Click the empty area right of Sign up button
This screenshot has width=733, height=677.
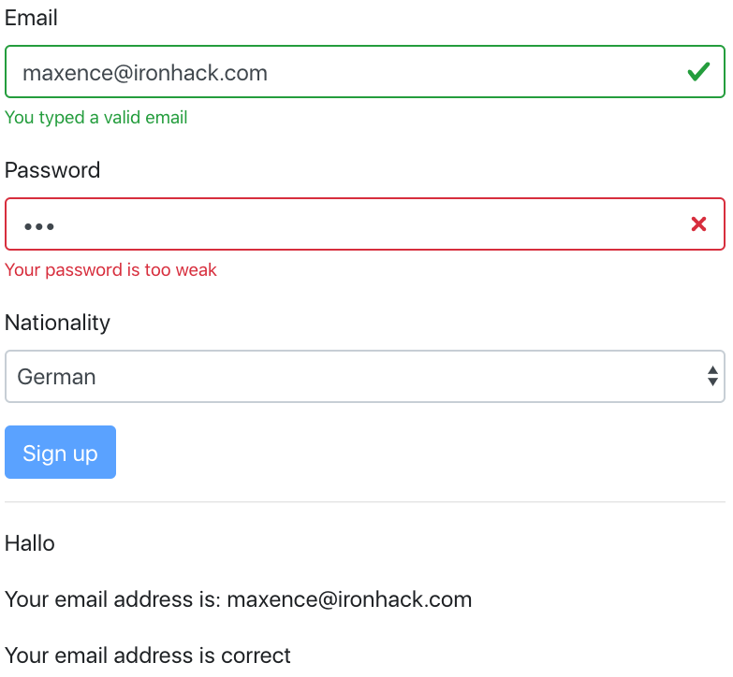click(421, 453)
